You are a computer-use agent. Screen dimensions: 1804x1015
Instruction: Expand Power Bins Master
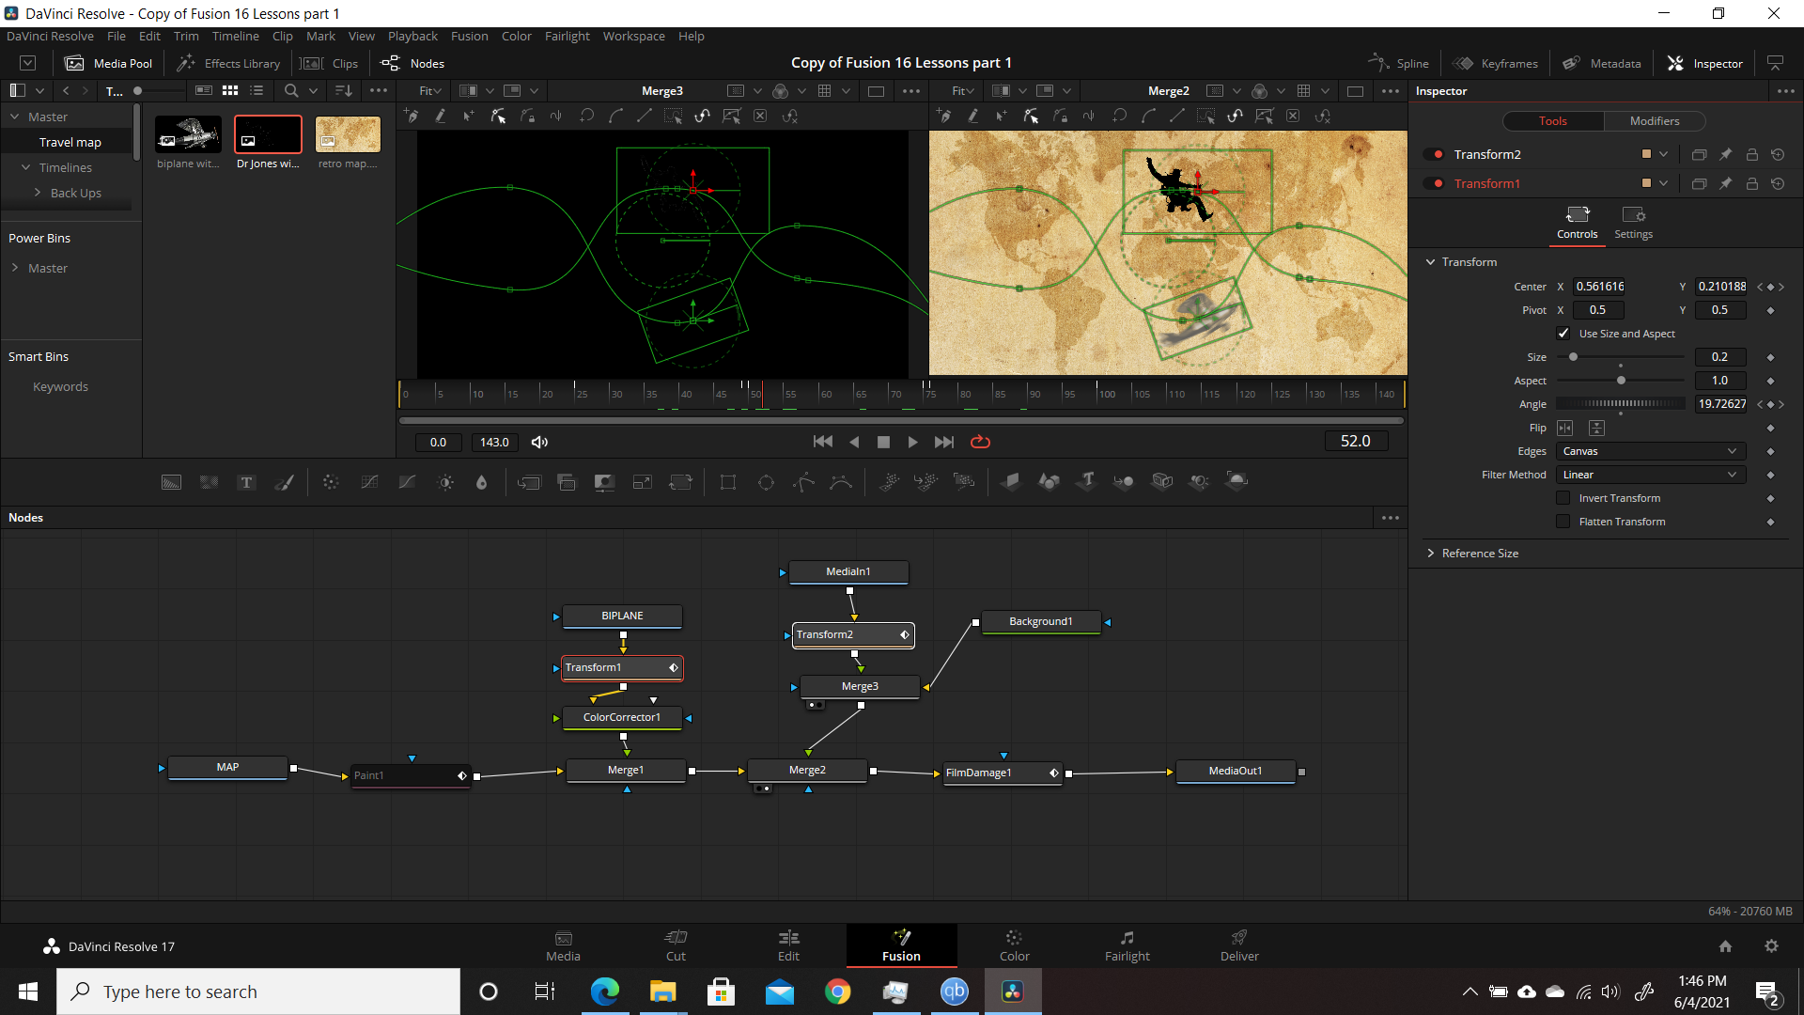click(x=15, y=268)
